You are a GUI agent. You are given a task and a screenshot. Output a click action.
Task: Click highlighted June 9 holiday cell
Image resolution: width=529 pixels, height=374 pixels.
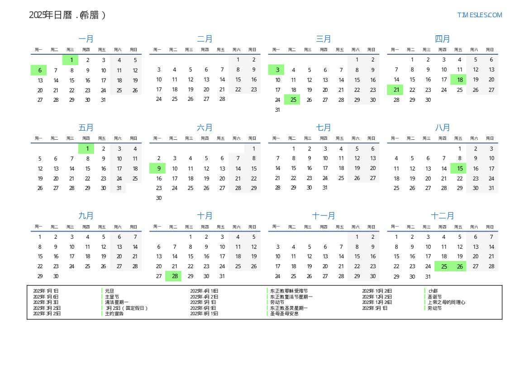[157, 168]
